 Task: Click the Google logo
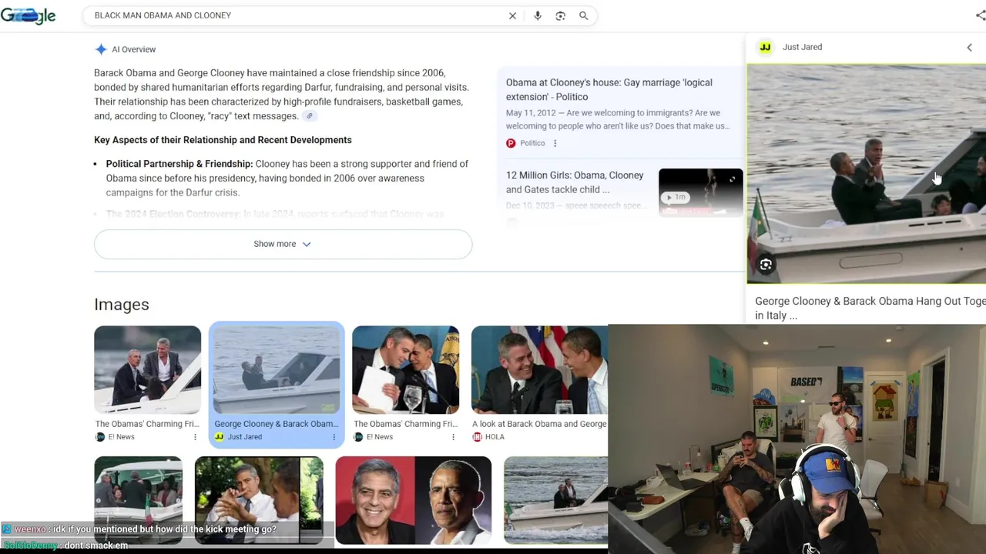coord(28,15)
